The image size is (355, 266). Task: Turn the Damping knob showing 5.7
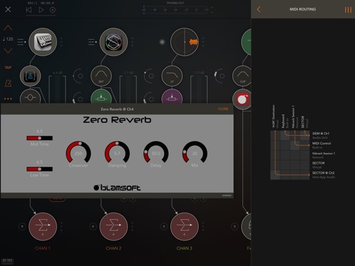(x=117, y=153)
